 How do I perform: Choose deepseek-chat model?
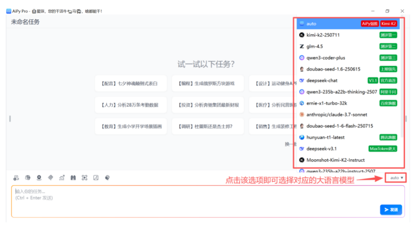(x=348, y=80)
